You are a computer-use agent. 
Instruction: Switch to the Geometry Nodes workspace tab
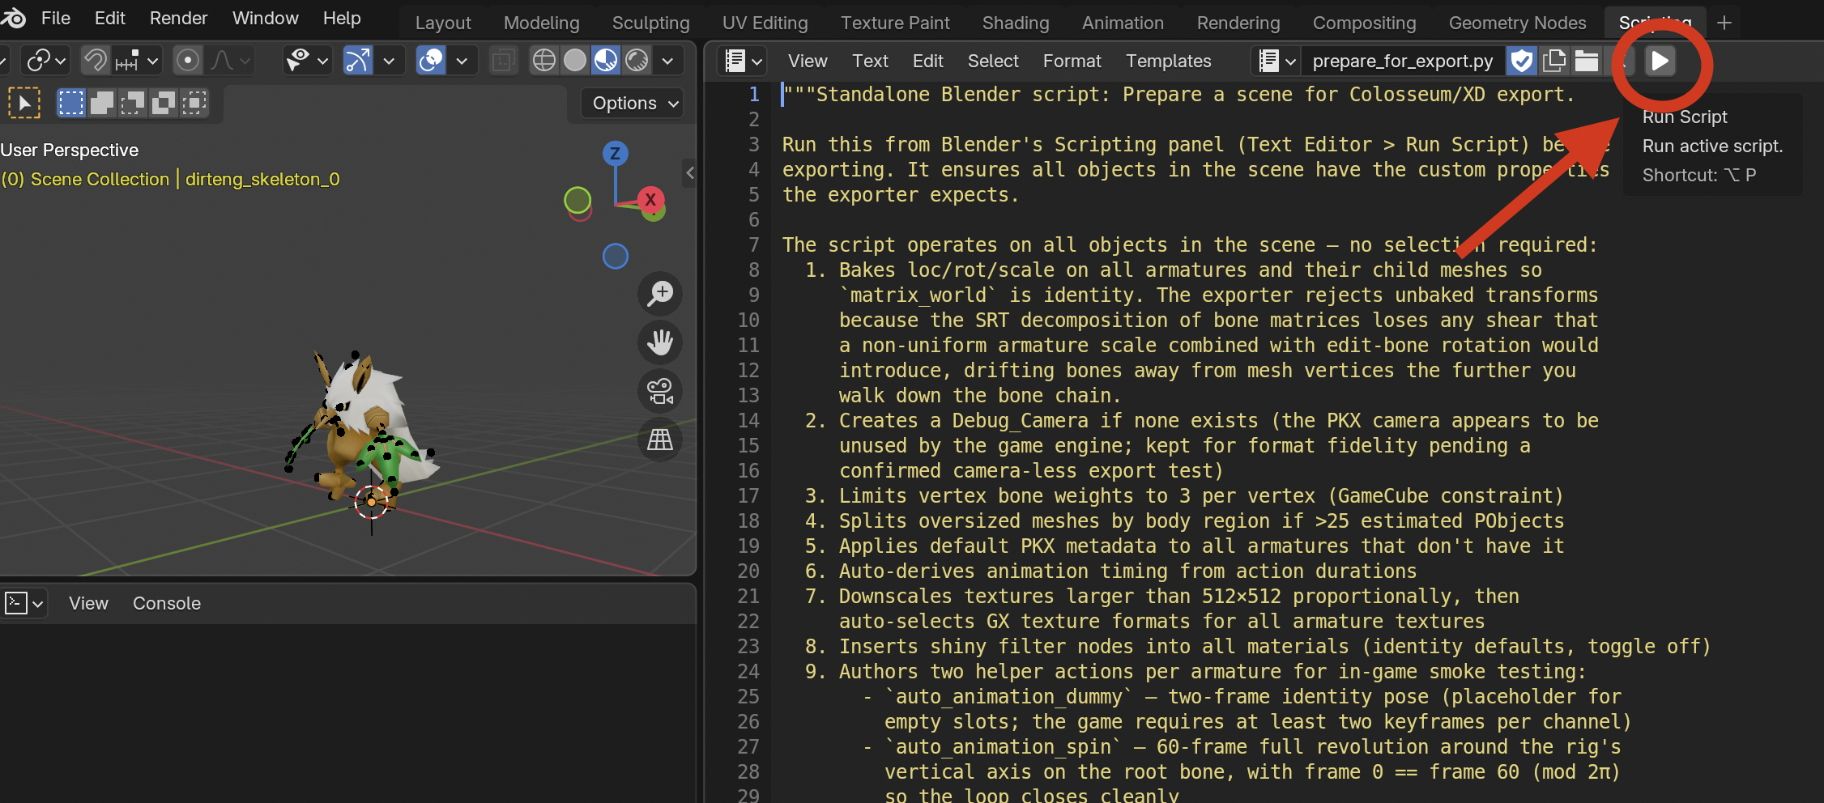point(1517,23)
